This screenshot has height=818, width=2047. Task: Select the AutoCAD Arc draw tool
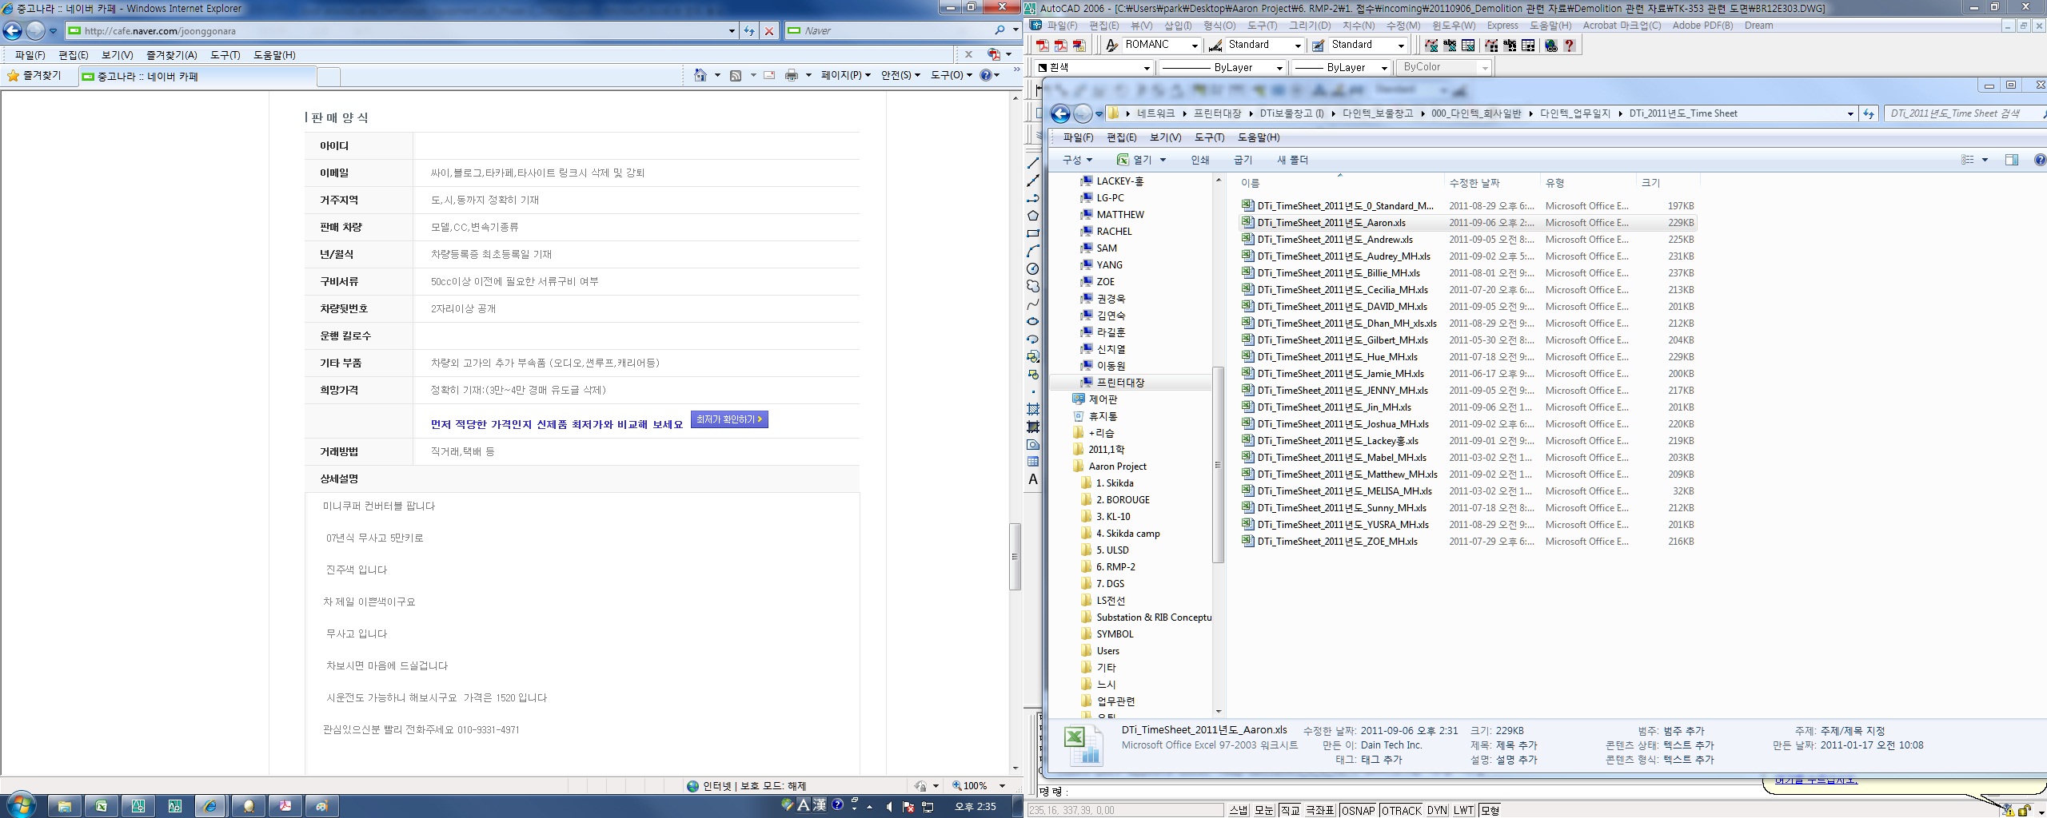click(1033, 251)
